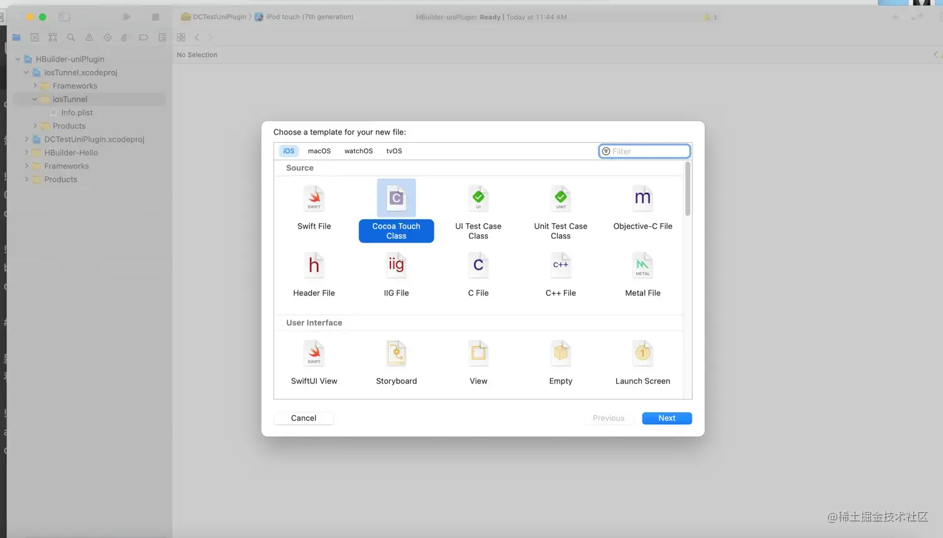
Task: Open the Breakpoint navigator
Action: click(x=143, y=37)
